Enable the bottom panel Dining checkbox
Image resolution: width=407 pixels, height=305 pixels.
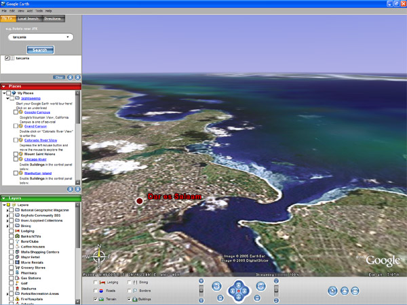pos(130,282)
